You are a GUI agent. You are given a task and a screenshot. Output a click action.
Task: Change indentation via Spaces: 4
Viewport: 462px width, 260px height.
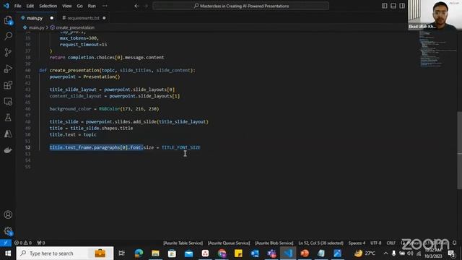[357, 243]
